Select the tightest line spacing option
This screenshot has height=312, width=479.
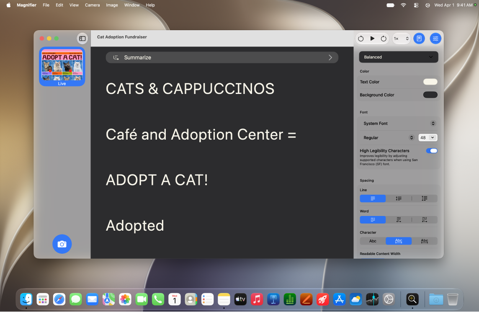373,199
